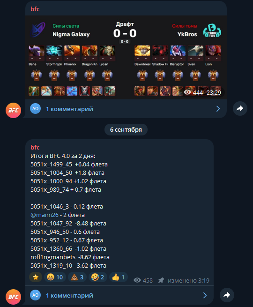
Task: Click the '6 сентября' date badge
Action: point(126,130)
